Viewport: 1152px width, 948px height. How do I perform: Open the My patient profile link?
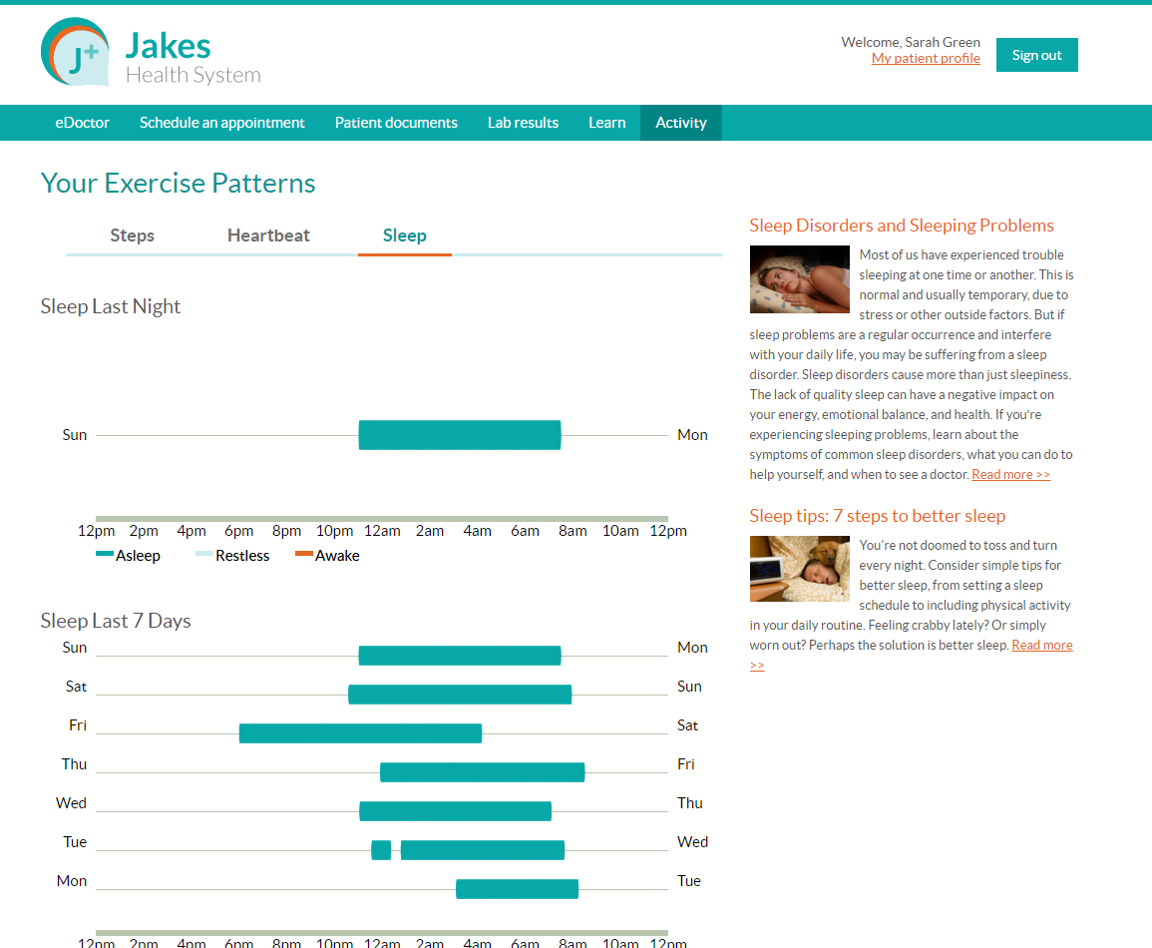tap(925, 59)
